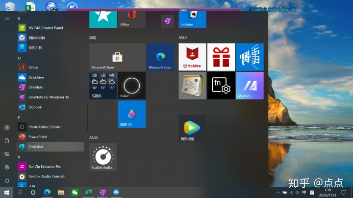Launch Publisher from the app list
Image resolution: width=353 pixels, height=198 pixels.
pos(50,147)
